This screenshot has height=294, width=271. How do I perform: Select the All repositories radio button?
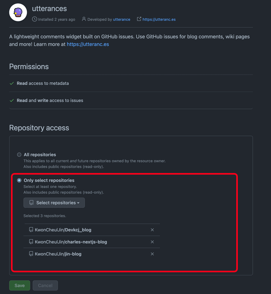click(19, 155)
